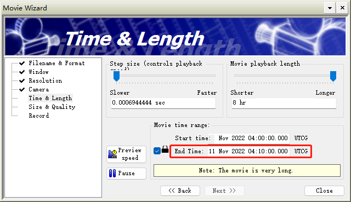The height and width of the screenshot is (202, 351).
Task: Open the Camera step
Action: (x=39, y=89)
